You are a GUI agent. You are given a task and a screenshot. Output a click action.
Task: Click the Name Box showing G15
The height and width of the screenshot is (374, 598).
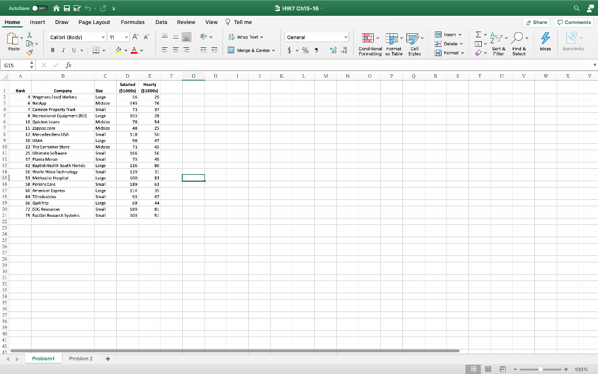pyautogui.click(x=15, y=65)
